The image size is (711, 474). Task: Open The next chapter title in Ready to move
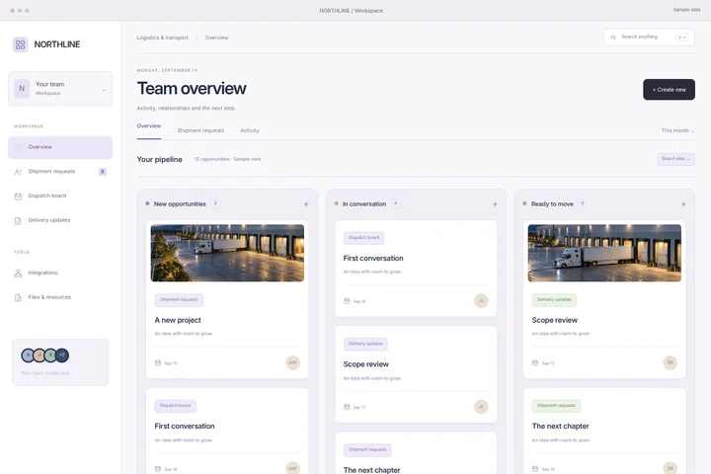tap(561, 427)
